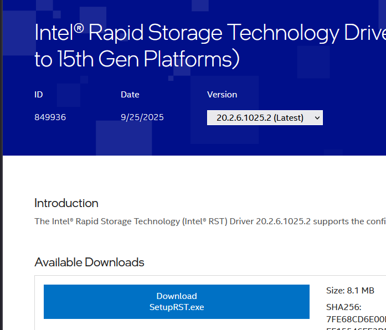The height and width of the screenshot is (330, 386).
Task: Click the Version dropdown chevron arrow
Action: click(x=317, y=117)
